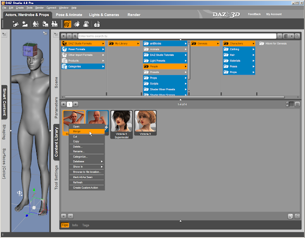Select the Genesis folder
Image resolution: width=305 pixels, height=238 pixels.
[205, 44]
